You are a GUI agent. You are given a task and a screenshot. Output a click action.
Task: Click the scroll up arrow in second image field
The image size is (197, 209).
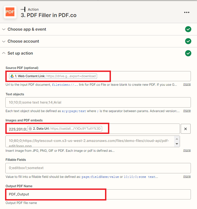(176, 139)
